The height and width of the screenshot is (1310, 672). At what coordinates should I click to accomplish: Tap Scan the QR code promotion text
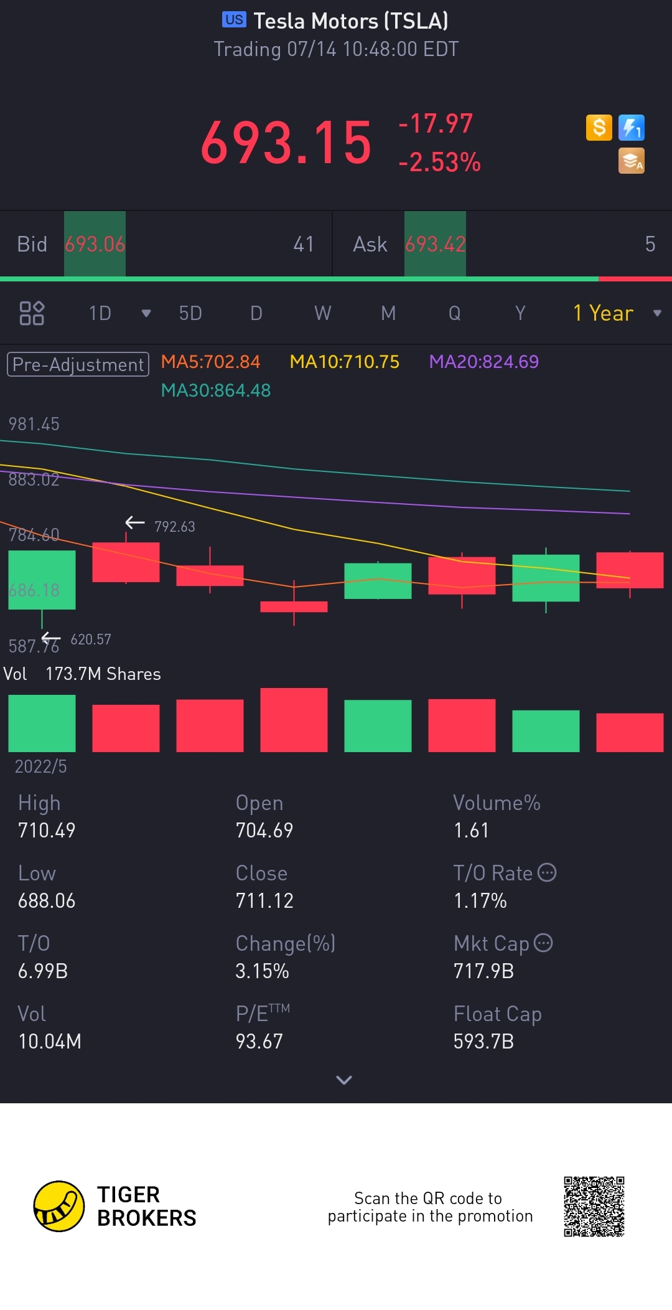click(430, 1207)
